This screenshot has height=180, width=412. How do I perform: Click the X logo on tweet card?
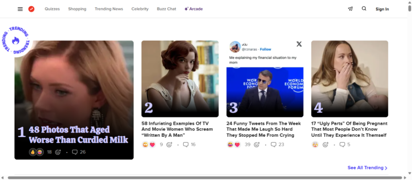299,44
